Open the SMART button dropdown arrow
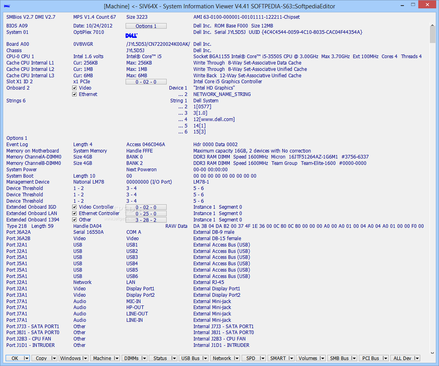 click(291, 358)
